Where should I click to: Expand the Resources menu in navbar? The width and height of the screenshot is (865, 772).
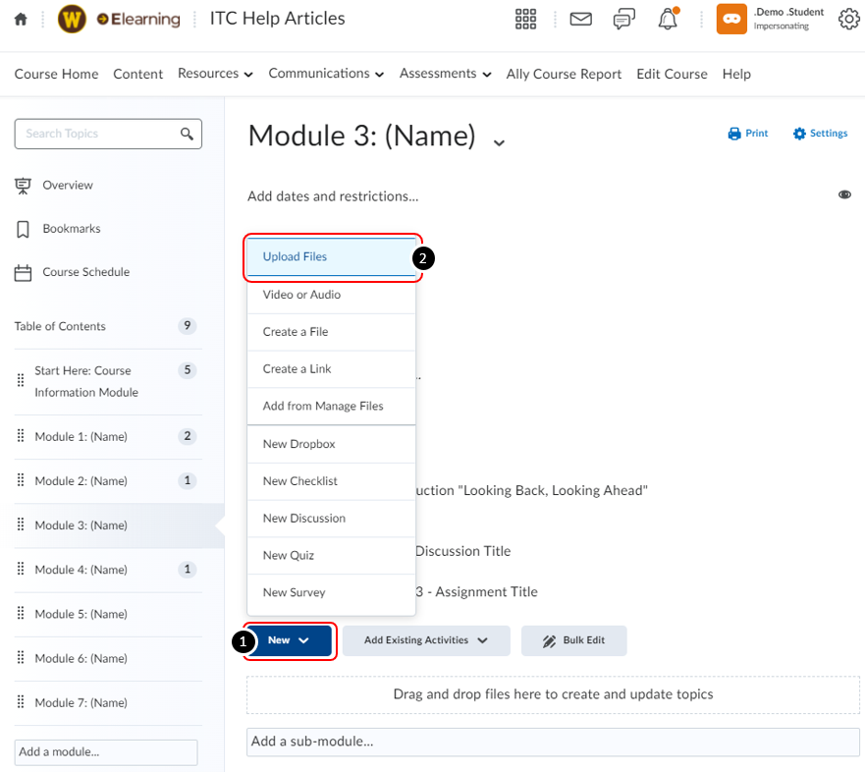[x=215, y=74]
